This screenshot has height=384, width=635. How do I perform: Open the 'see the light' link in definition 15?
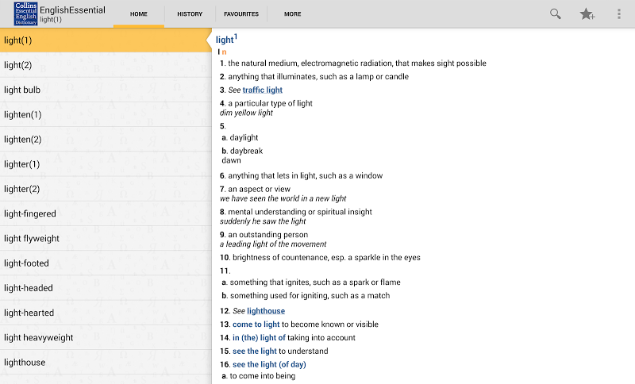[x=254, y=351]
